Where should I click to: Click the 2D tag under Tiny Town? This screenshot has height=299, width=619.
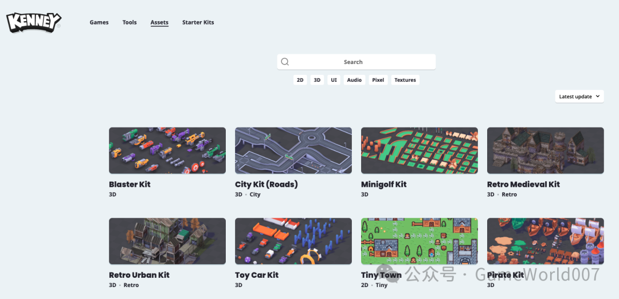[365, 285]
